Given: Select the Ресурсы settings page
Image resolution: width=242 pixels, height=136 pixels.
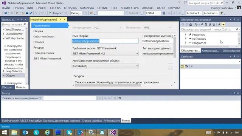Looking at the screenshot, I should (x=39, y=48).
